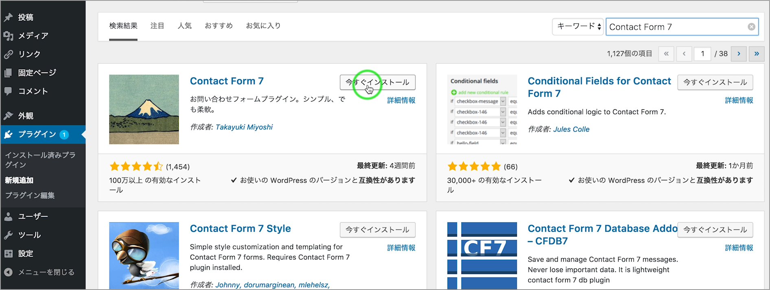Image resolution: width=770 pixels, height=290 pixels.
Task: Visit author Johnny, dorumarginean, mlehelsz link
Action: coord(273,285)
